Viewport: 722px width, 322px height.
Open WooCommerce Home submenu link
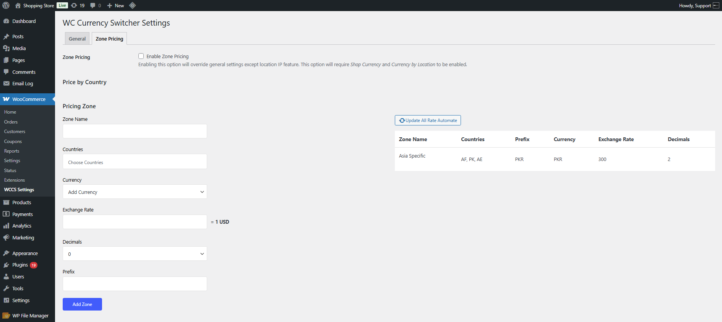click(10, 112)
